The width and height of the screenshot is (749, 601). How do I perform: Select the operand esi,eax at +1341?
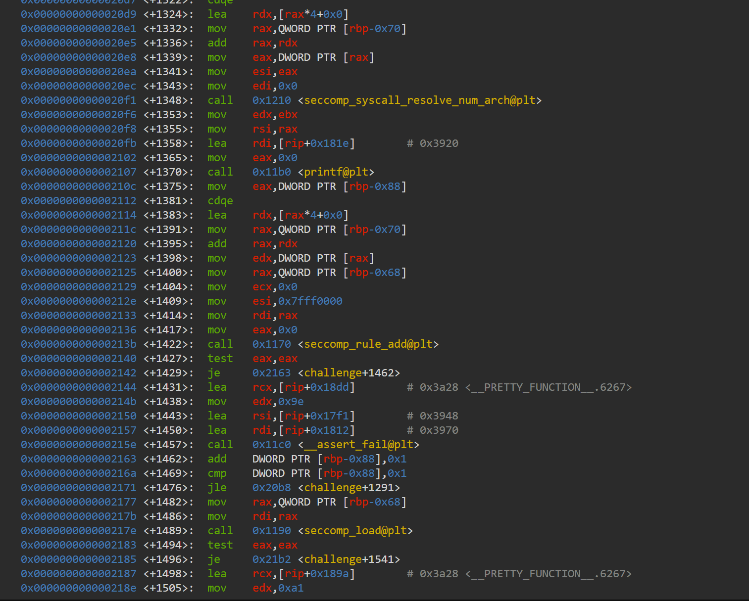click(275, 72)
